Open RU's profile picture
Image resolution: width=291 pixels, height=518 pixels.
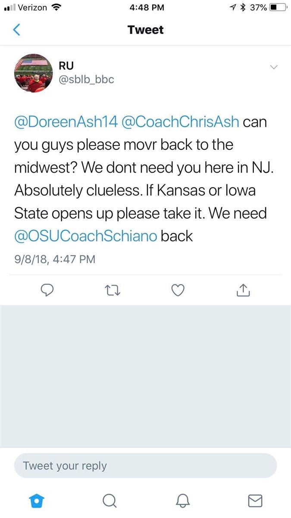point(34,73)
